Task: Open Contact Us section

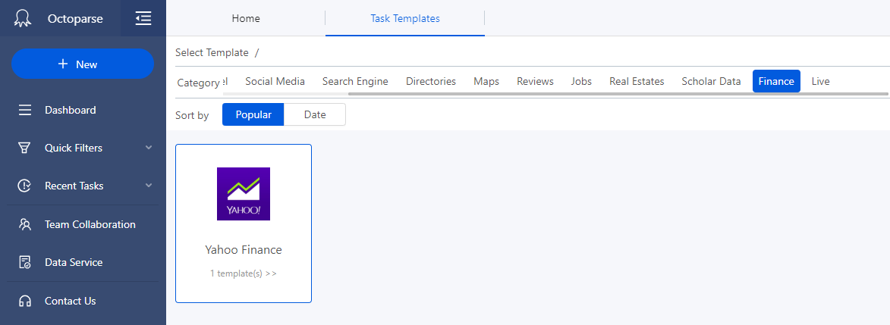Action: click(71, 302)
